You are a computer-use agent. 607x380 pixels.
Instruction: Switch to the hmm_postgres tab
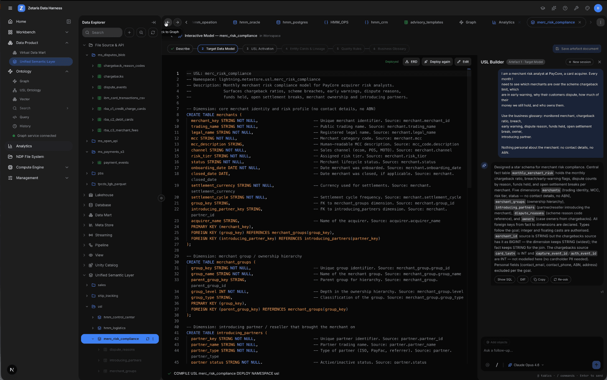292,22
